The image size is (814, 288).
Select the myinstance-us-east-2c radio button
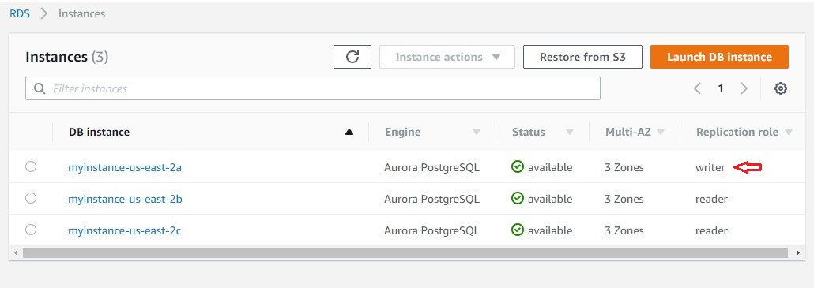coord(31,230)
